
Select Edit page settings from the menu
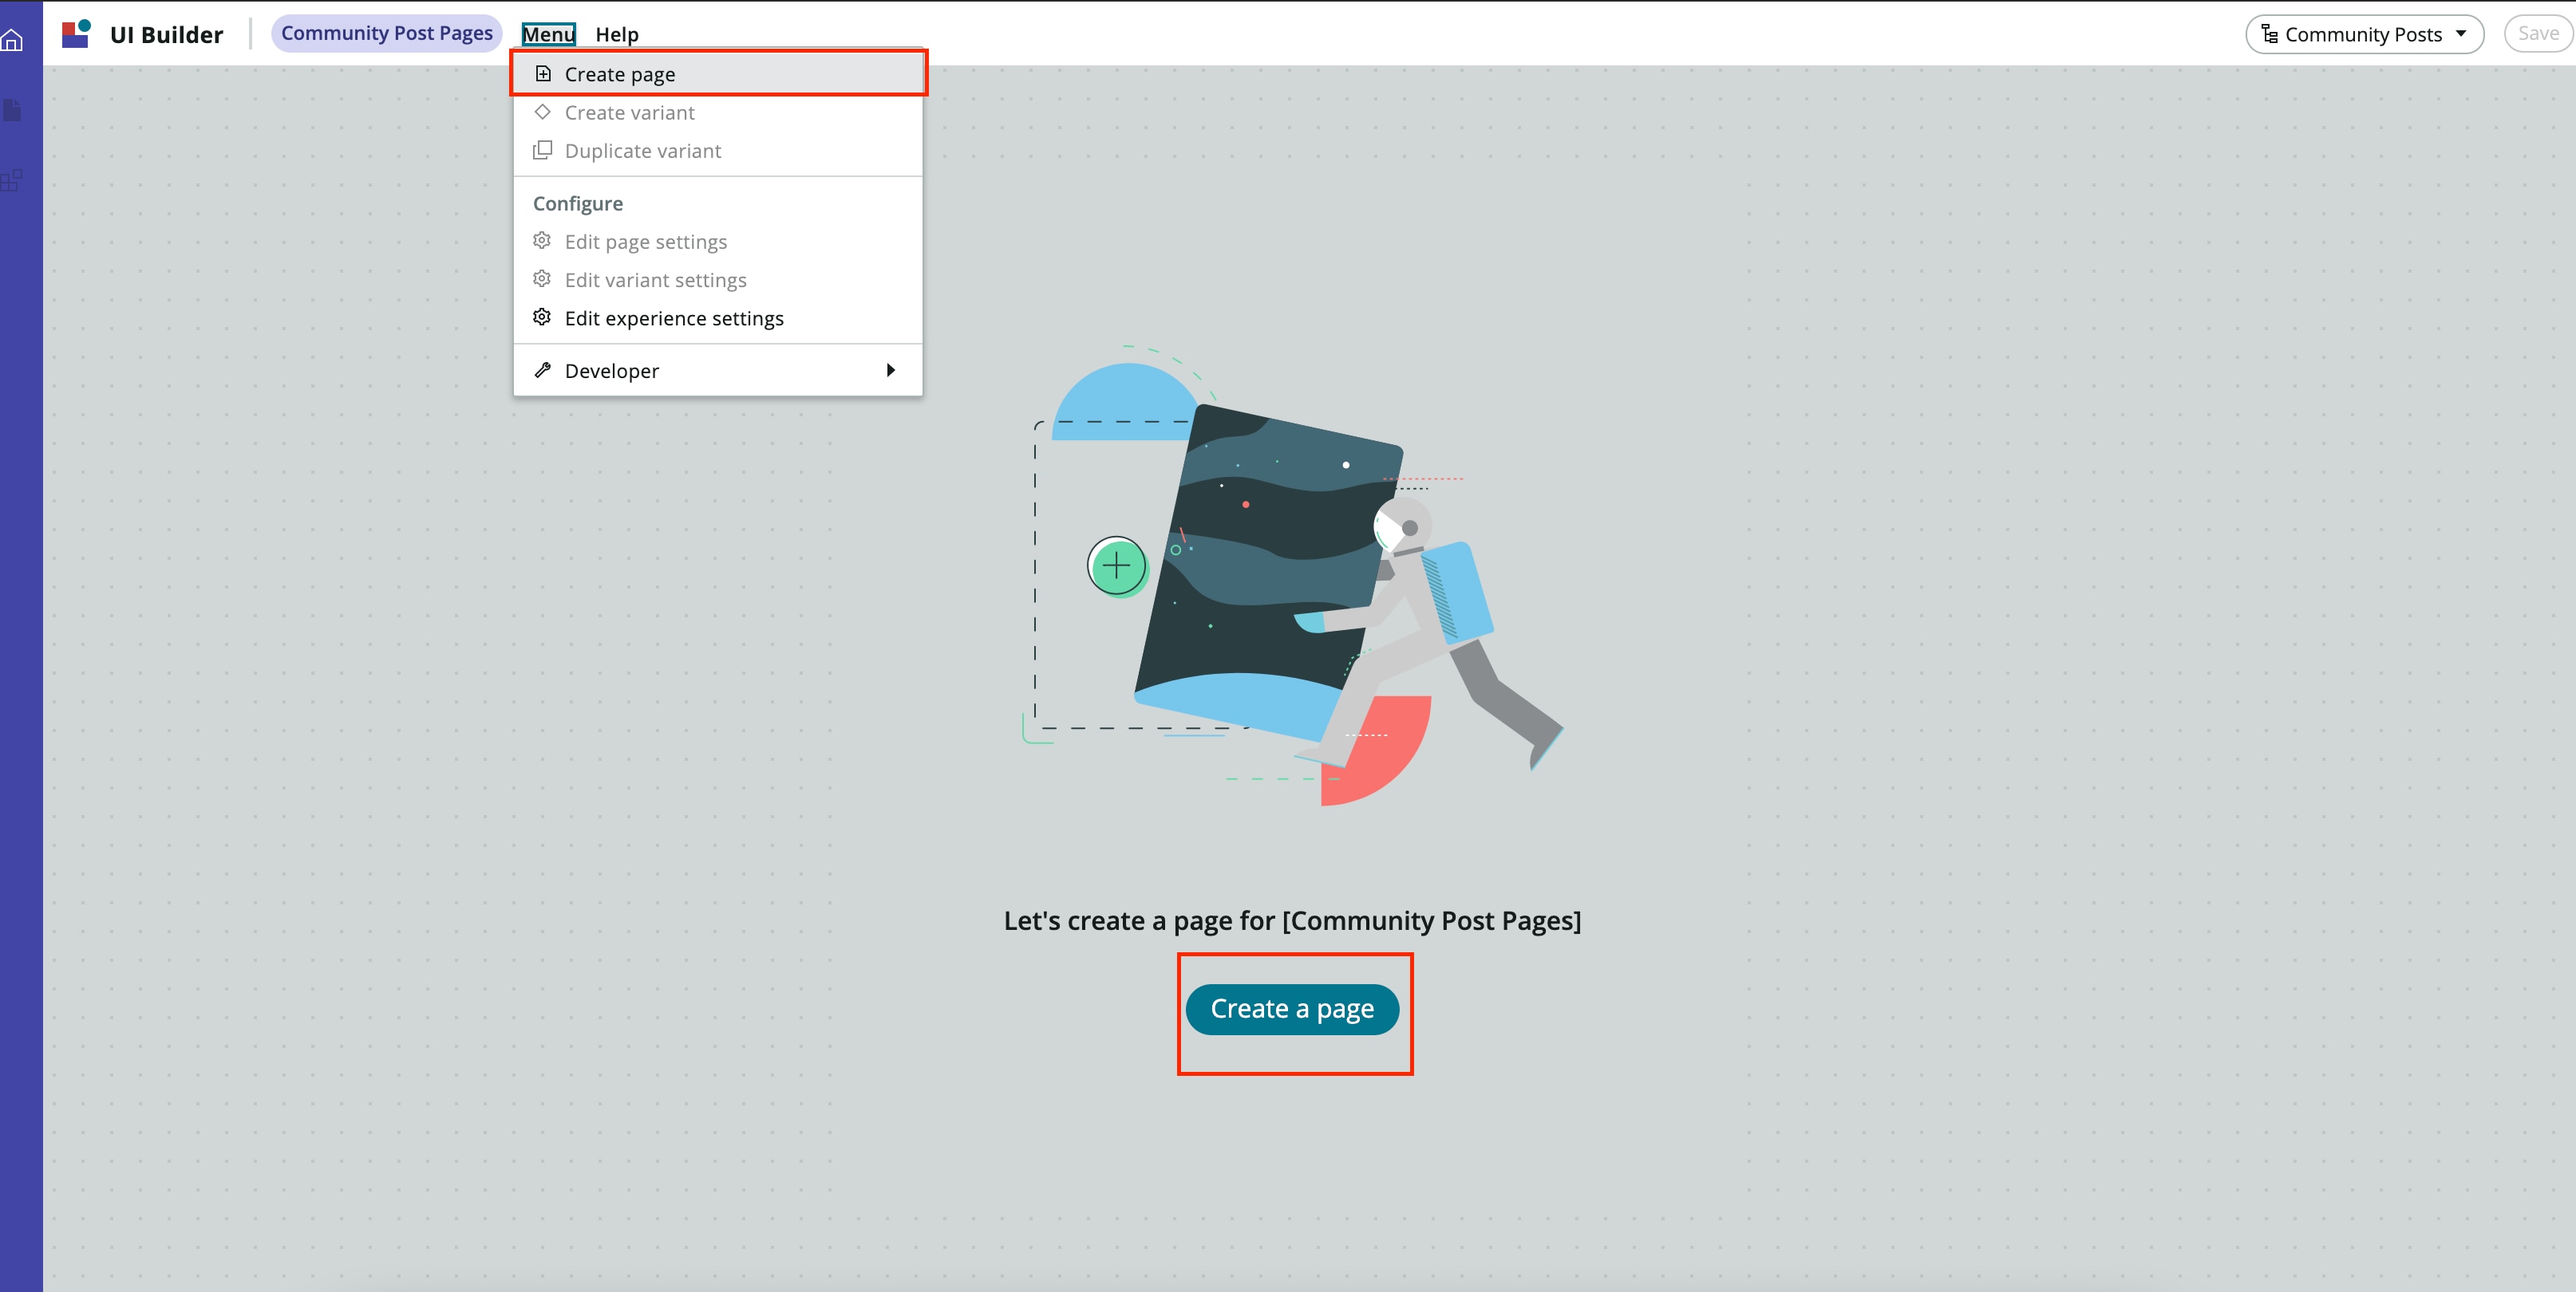pyautogui.click(x=645, y=241)
